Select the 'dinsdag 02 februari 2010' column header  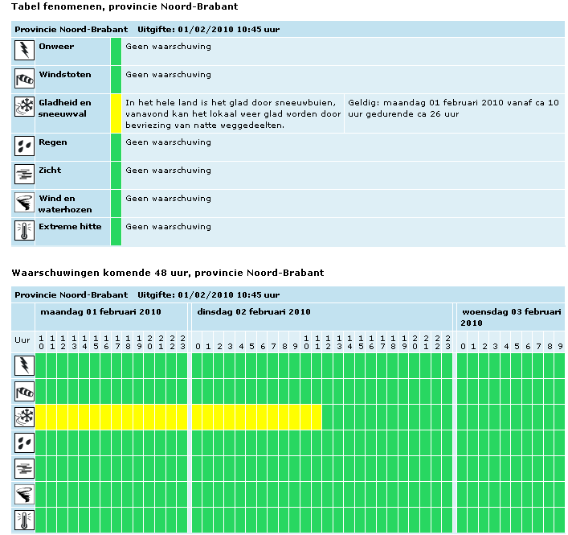pos(254,311)
